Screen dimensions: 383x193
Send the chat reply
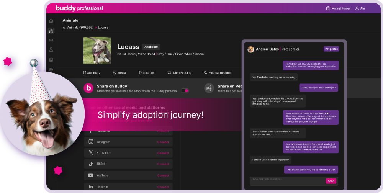331,181
